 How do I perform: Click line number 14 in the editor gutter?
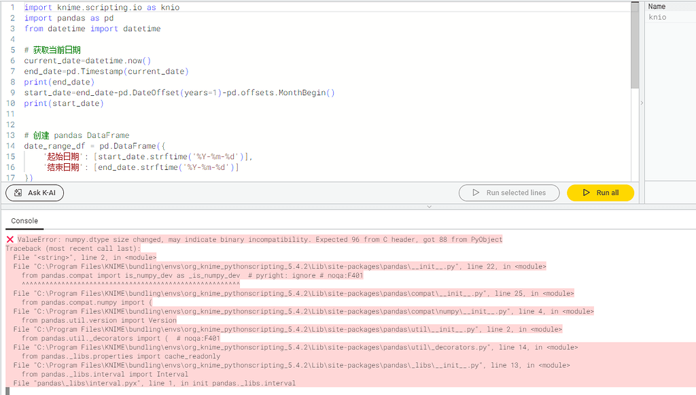click(10, 146)
